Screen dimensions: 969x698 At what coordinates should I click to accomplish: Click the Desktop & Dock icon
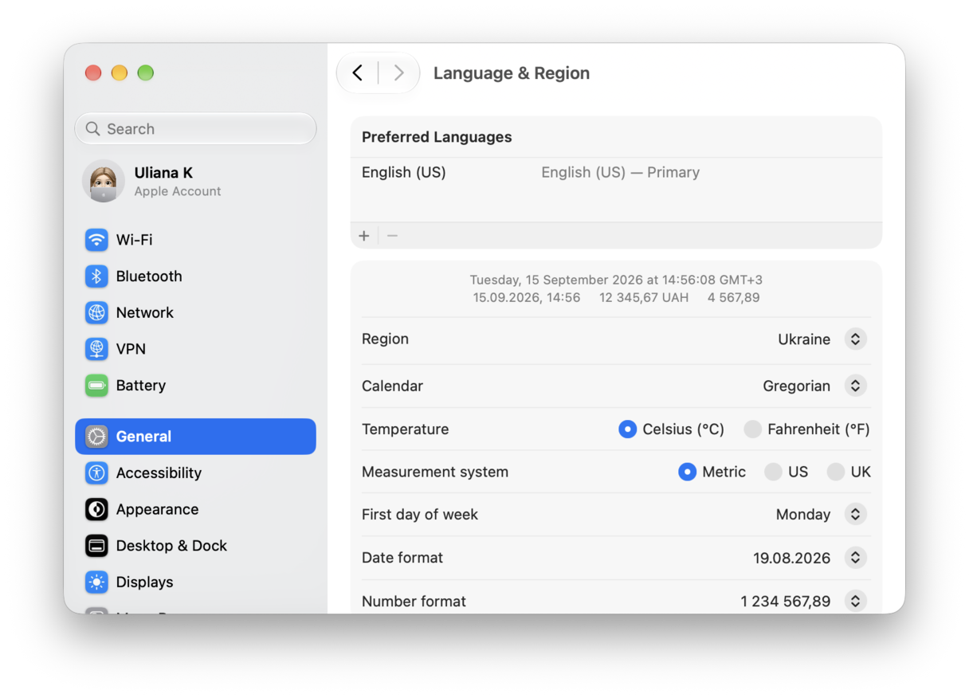point(96,546)
